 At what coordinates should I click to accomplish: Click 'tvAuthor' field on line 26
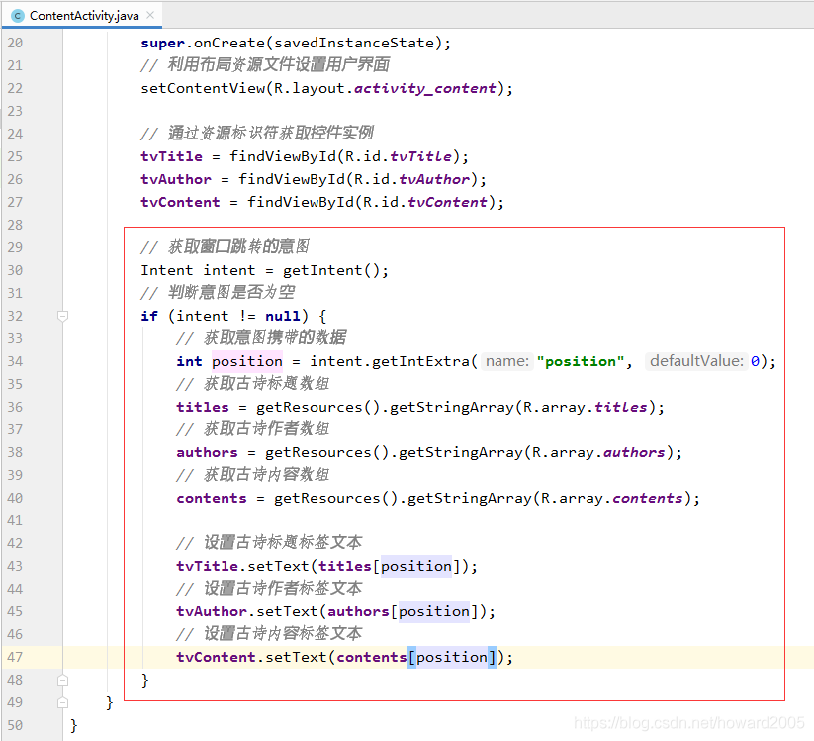[x=176, y=179]
